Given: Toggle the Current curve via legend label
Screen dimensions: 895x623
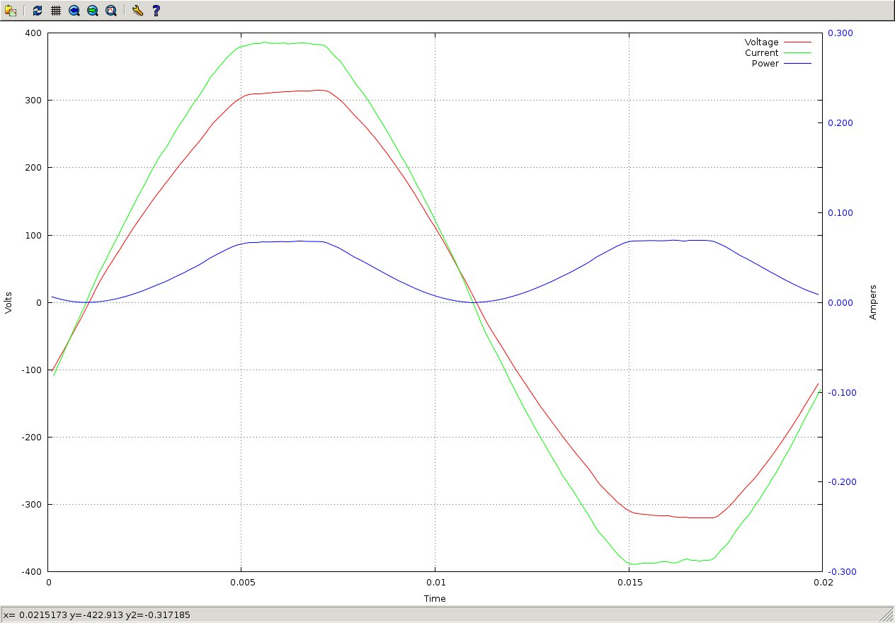Looking at the screenshot, I should [x=761, y=53].
